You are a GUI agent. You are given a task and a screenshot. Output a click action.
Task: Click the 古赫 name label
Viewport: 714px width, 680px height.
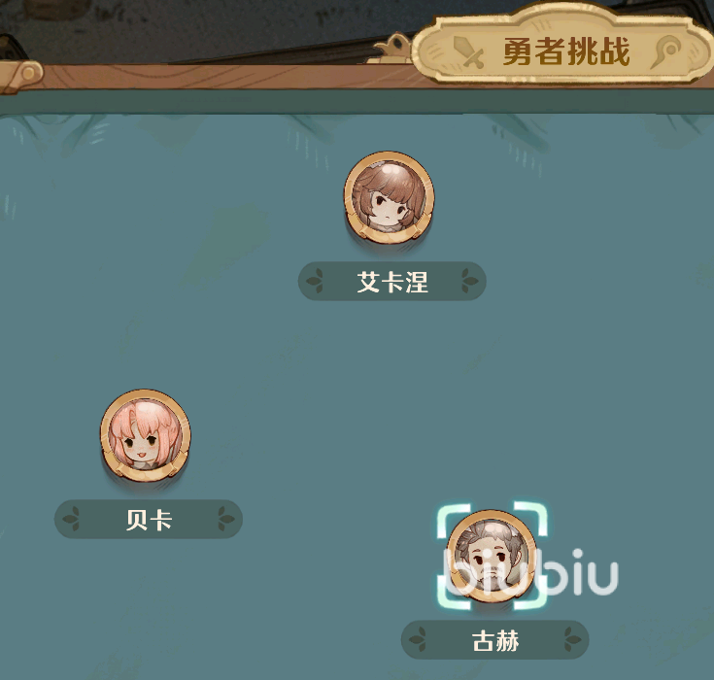click(495, 640)
